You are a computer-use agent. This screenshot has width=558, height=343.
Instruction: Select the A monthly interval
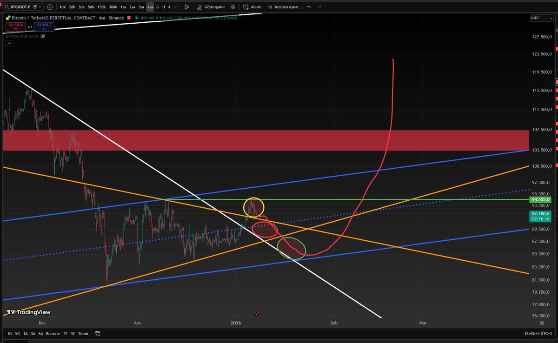coord(169,7)
